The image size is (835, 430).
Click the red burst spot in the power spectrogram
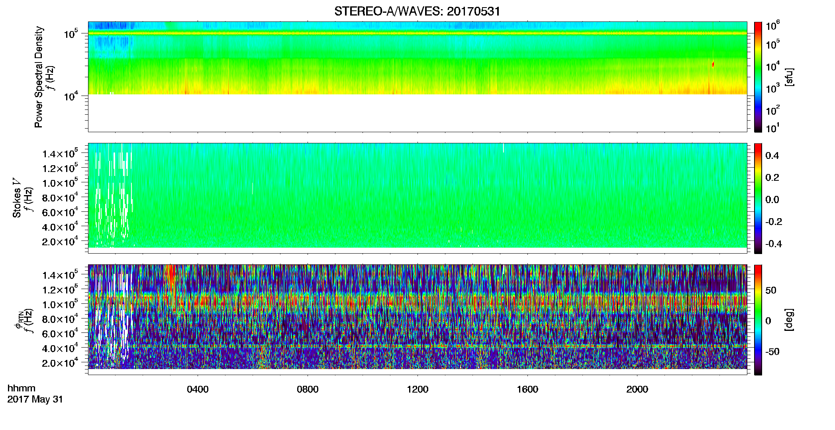pyautogui.click(x=713, y=64)
